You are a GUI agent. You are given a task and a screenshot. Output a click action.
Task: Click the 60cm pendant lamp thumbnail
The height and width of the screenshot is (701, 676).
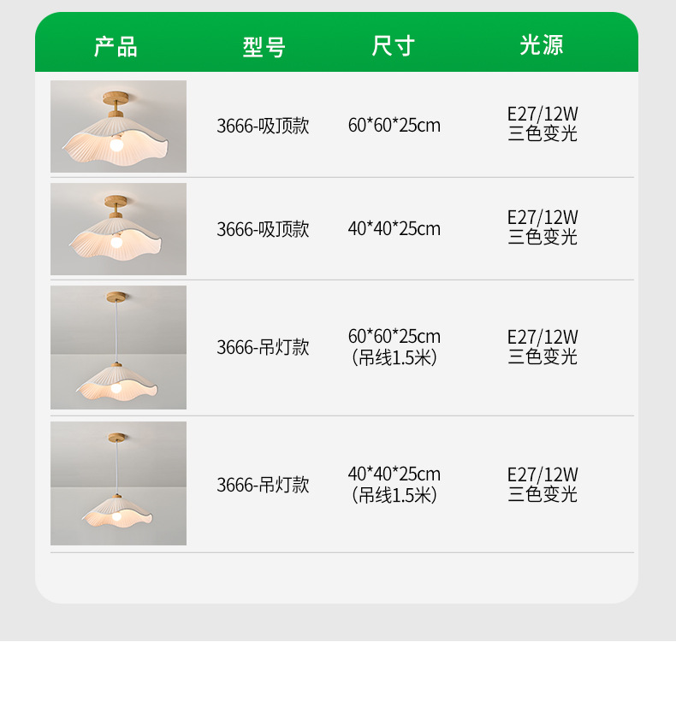click(118, 347)
